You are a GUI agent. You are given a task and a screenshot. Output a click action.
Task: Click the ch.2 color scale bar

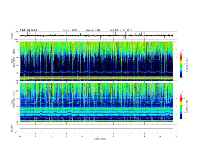pyautogui.click(x=181, y=105)
